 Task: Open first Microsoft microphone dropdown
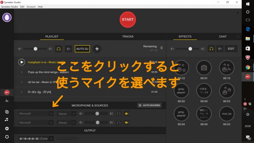click(x=35, y=114)
